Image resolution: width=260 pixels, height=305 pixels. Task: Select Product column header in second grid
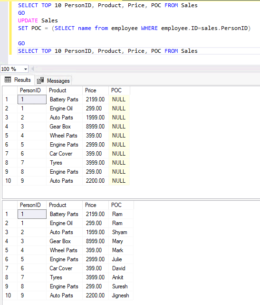(64, 205)
